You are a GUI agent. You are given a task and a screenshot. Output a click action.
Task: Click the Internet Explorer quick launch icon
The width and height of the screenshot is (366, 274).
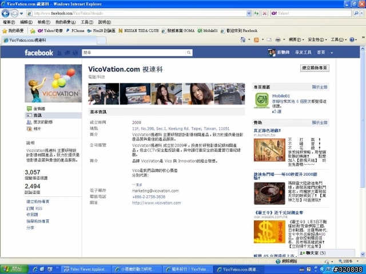pyautogui.click(x=35, y=269)
